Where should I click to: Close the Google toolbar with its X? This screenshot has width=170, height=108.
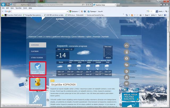coord(3,11)
